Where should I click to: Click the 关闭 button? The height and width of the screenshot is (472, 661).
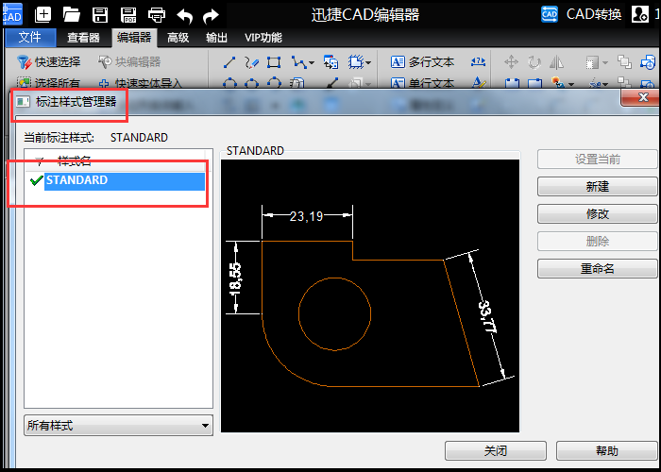[496, 451]
